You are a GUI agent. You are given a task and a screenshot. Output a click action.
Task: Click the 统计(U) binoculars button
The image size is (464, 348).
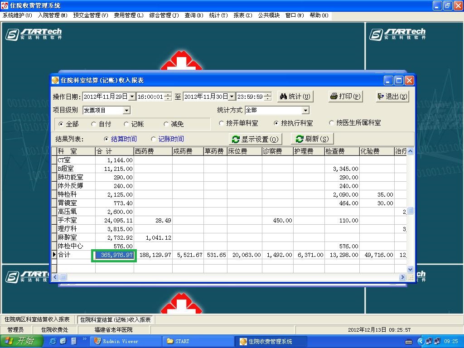pyautogui.click(x=295, y=97)
